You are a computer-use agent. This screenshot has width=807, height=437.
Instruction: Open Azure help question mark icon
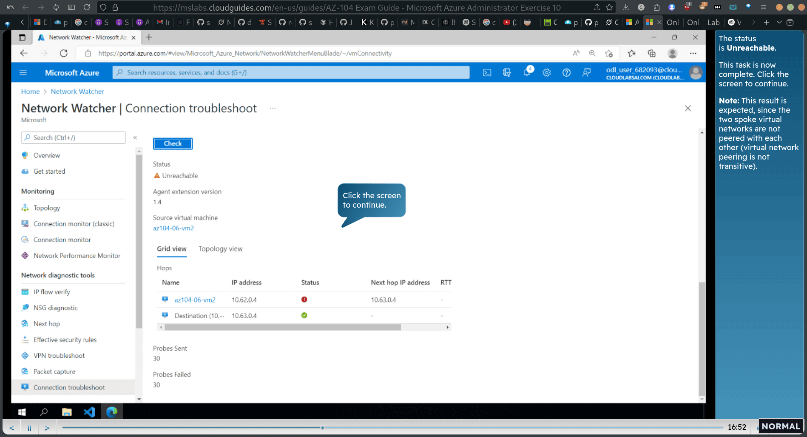tap(566, 73)
